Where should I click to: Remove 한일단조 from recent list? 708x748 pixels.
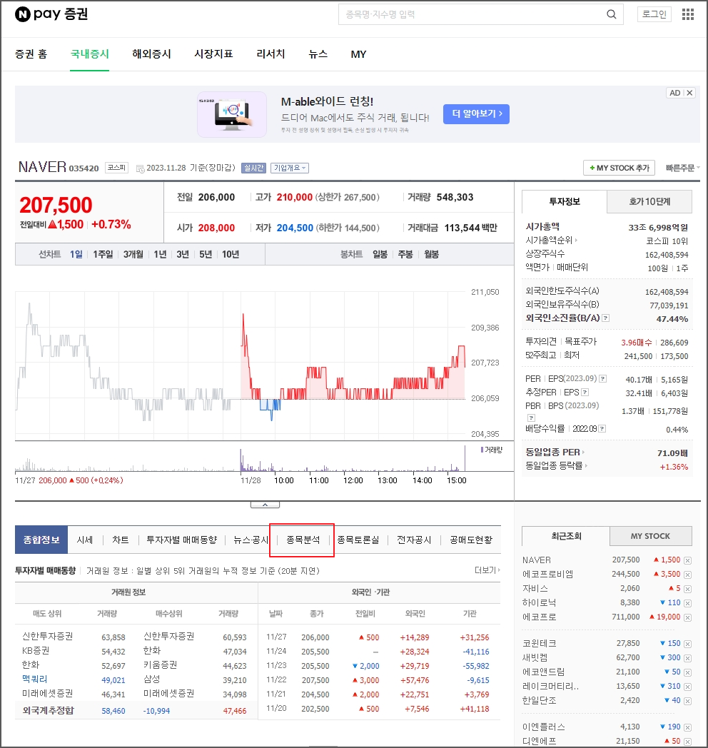click(x=687, y=701)
